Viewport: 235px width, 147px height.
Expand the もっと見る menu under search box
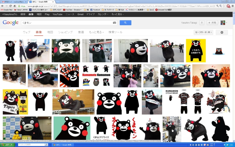tap(96, 32)
